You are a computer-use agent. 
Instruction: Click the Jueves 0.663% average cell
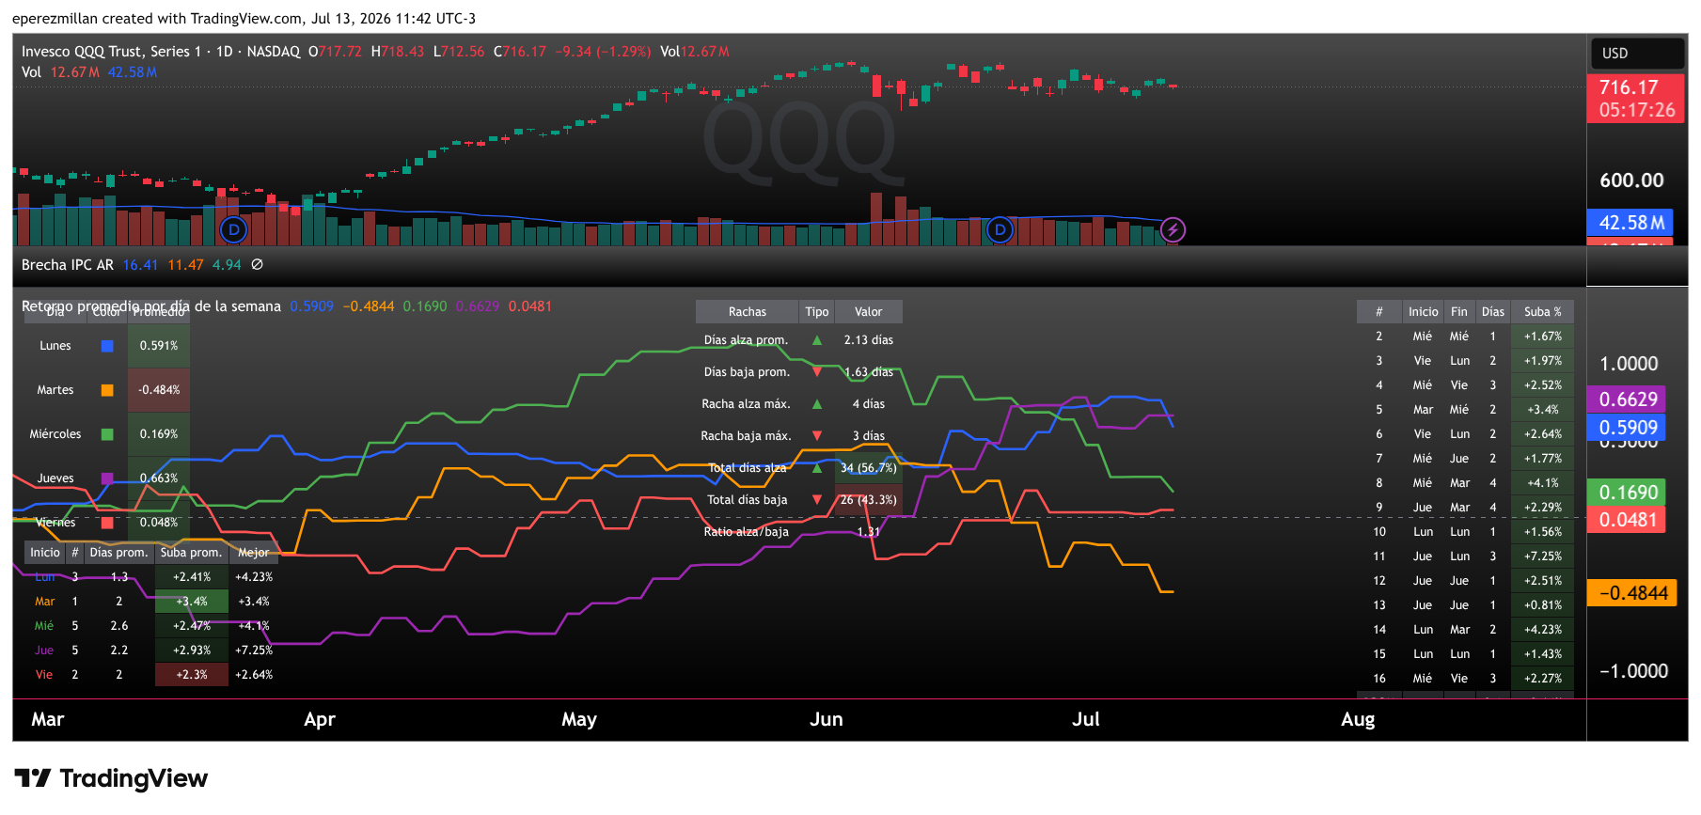tap(159, 478)
